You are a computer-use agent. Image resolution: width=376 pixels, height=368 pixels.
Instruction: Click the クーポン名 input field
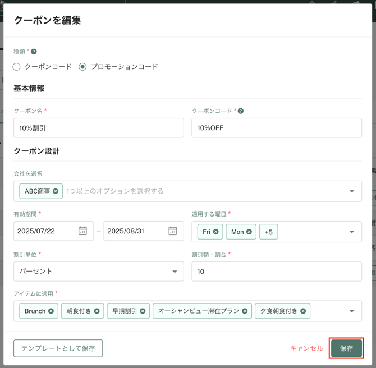[x=99, y=128]
